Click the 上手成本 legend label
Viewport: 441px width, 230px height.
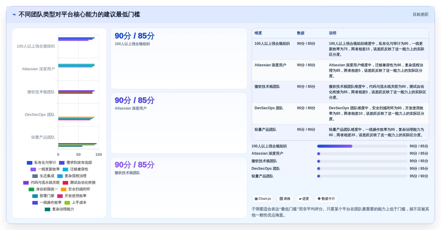[79, 203]
